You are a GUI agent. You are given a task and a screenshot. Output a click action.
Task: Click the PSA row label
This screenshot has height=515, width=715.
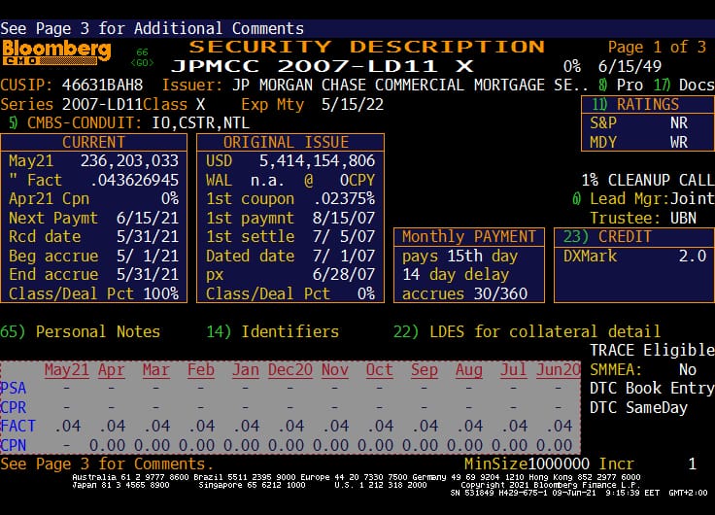click(x=14, y=389)
